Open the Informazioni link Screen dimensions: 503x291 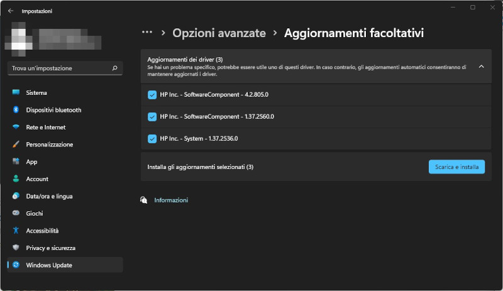tap(171, 200)
